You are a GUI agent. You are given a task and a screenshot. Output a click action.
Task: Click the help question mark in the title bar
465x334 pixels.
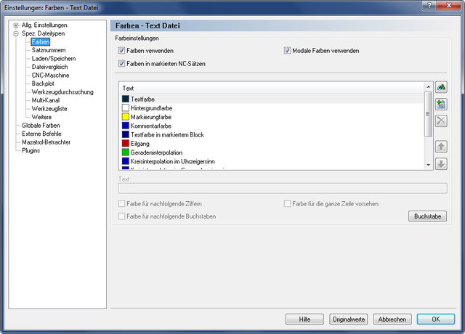429,5
